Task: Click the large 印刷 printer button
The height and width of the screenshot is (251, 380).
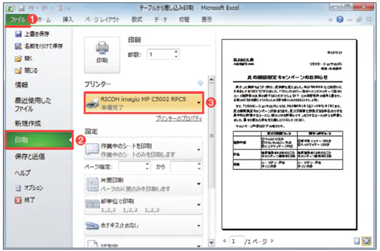Action: [x=102, y=55]
